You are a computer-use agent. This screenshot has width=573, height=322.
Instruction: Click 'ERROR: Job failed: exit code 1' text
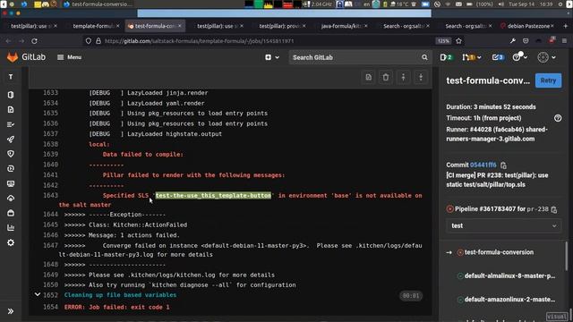tap(117, 307)
